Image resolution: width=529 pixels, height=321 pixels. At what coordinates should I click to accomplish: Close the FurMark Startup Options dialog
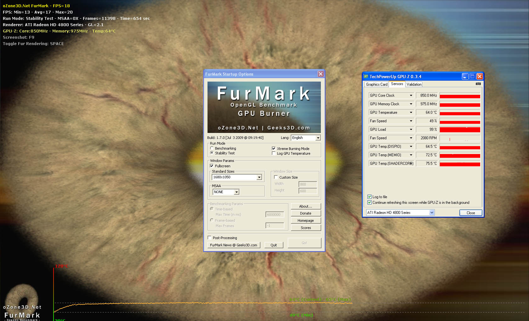[x=321, y=74]
